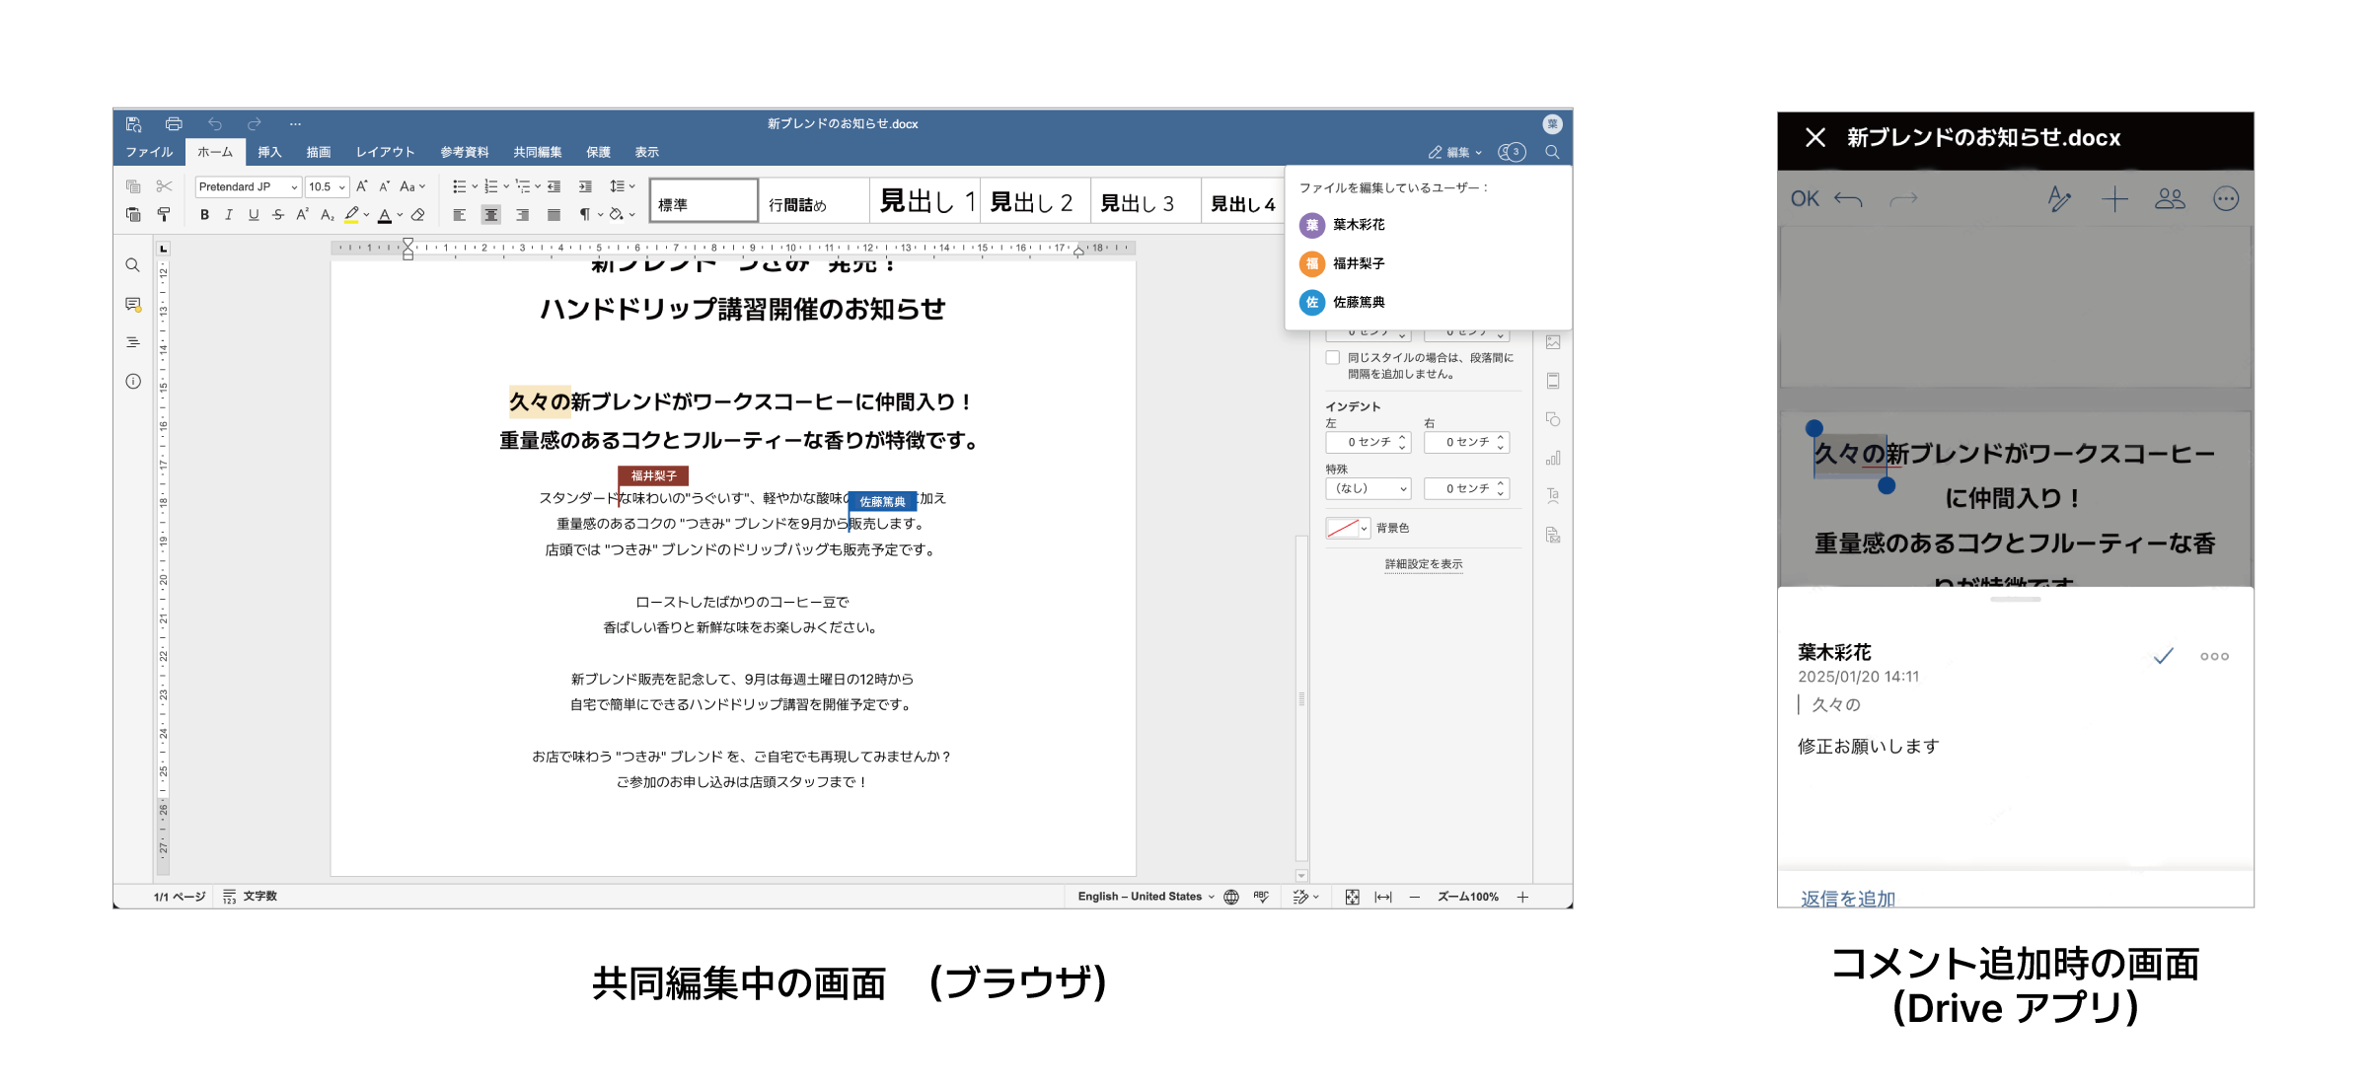Viewport: 2368px width, 1087px height.
Task: Open comments panel in left sidebar
Action: [133, 305]
